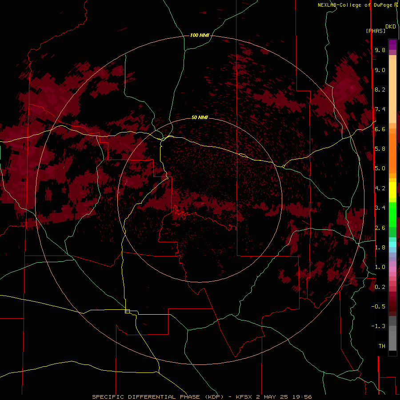Viewport: 400px width, 400px height.
Task: Select the 6.6 value on color scale
Action: pyautogui.click(x=380, y=129)
